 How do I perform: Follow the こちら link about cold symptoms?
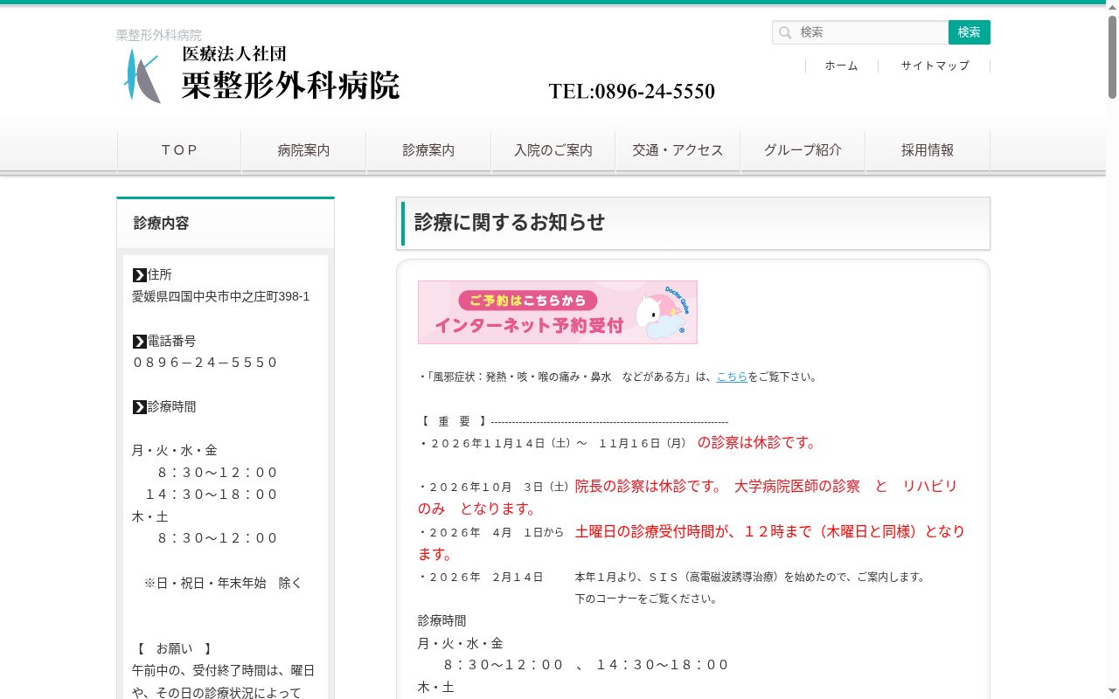pos(732,377)
